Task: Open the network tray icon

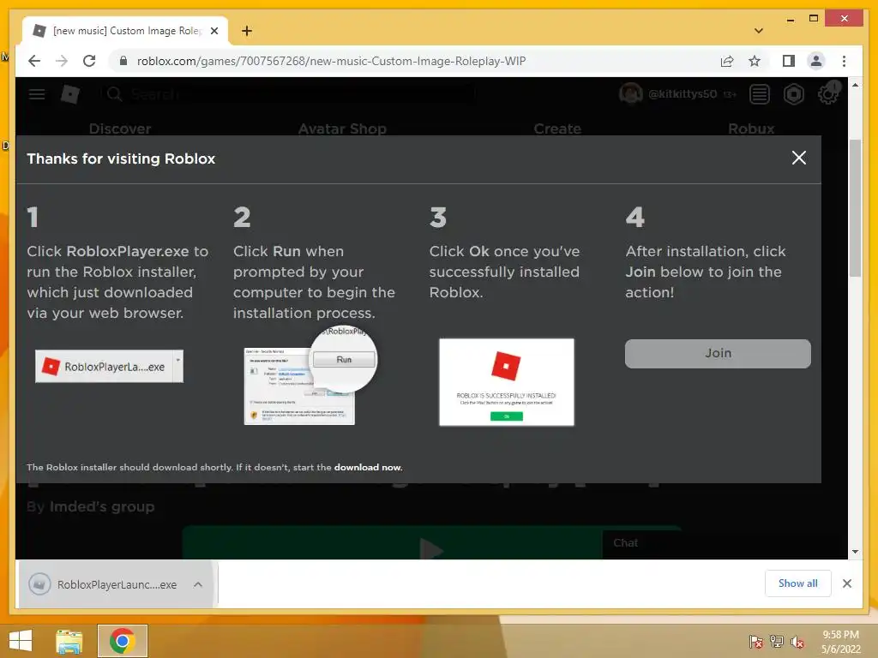Action: [x=777, y=641]
